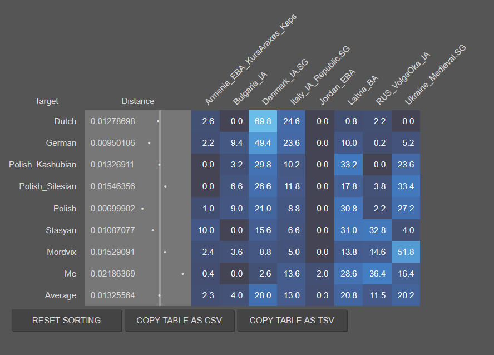Select the Dutch target row label
Viewport: 494px width, 355px height.
[65, 121]
